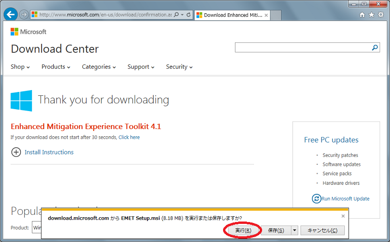This screenshot has width=390, height=242.
Task: Open the Shop dropdown menu
Action: (20, 67)
